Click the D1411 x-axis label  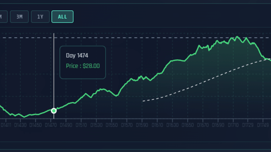pos(6,125)
